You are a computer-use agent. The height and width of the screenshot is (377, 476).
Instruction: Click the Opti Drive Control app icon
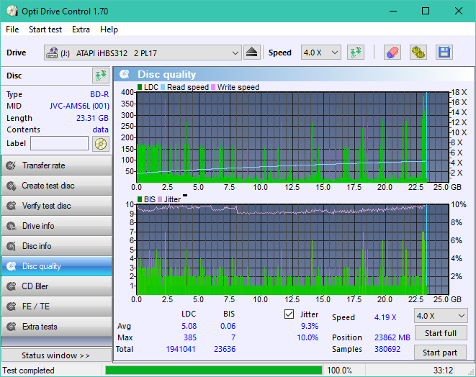coord(12,12)
